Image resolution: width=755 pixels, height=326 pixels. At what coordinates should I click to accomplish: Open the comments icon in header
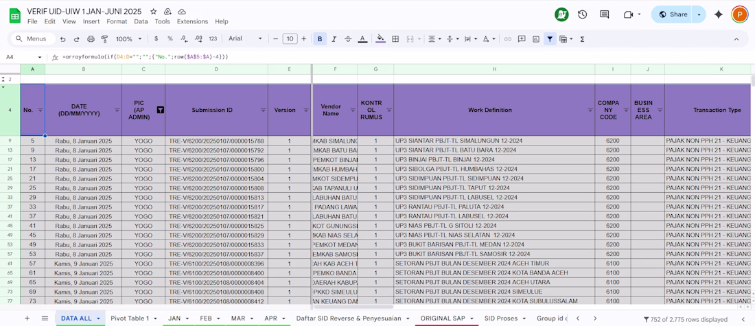pyautogui.click(x=604, y=14)
